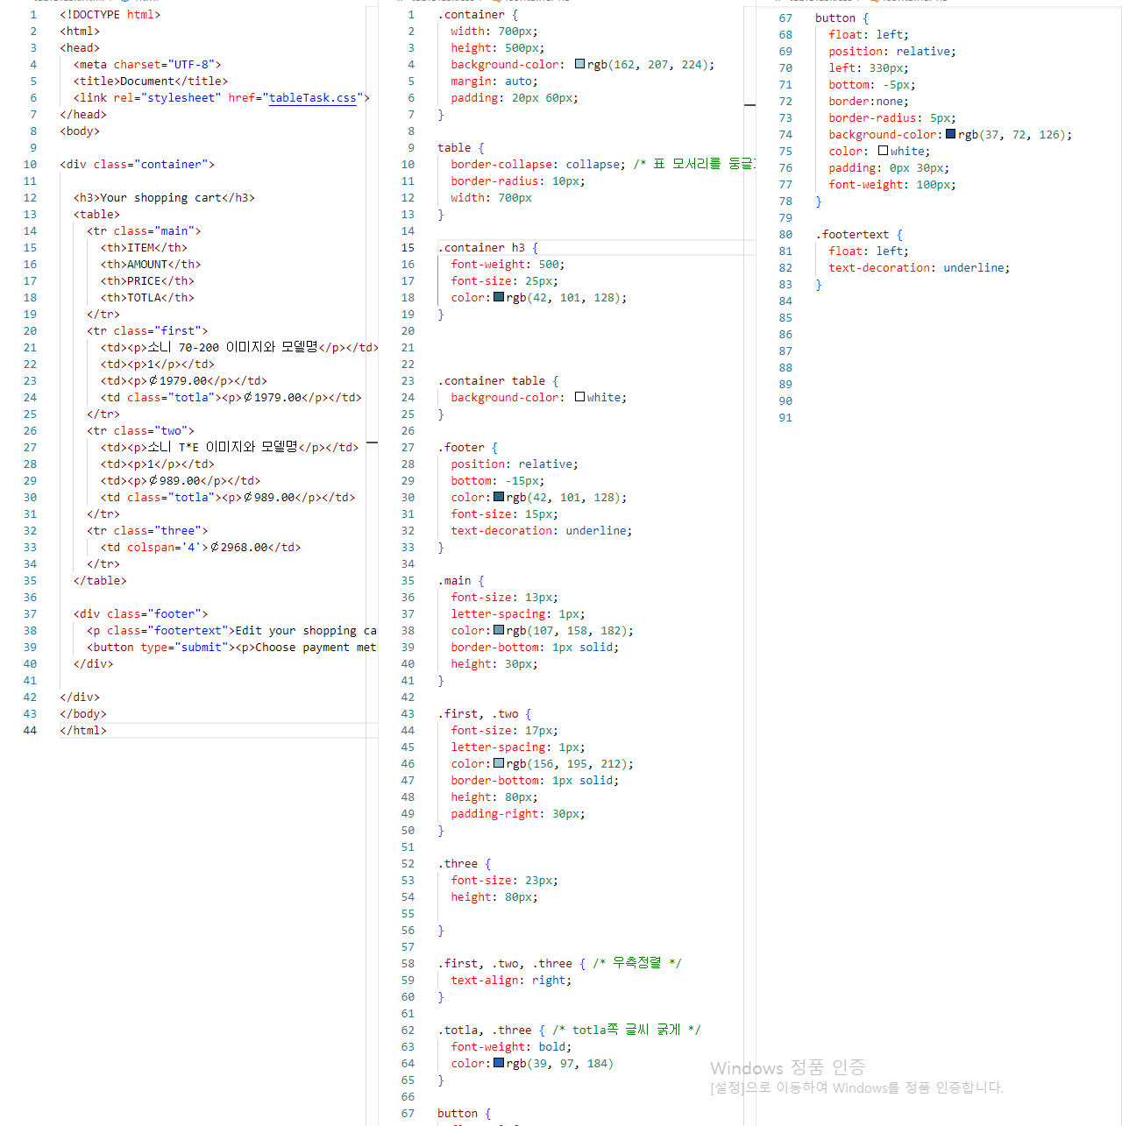This screenshot has width=1122, height=1126.
Task: Click the <th>ITEM</th> line
Action: click(x=144, y=248)
